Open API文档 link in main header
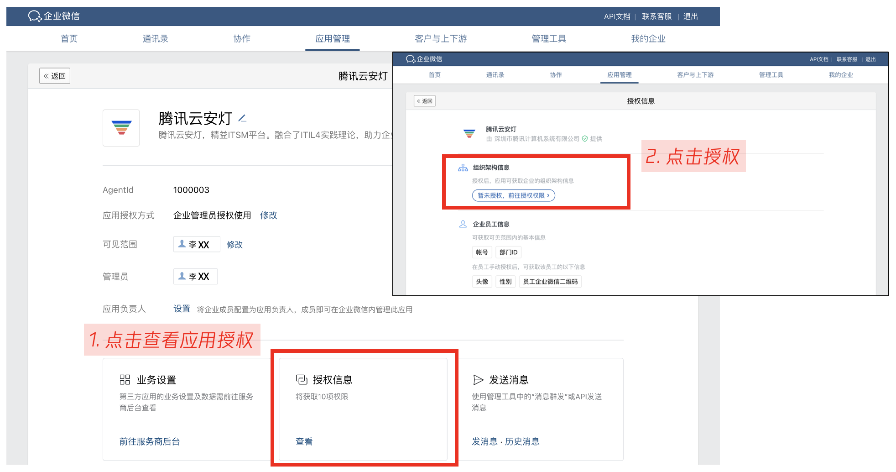The image size is (896, 472). 617,16
